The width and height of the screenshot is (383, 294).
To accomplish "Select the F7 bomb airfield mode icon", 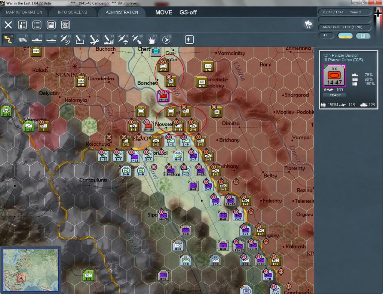I will (94, 39).
